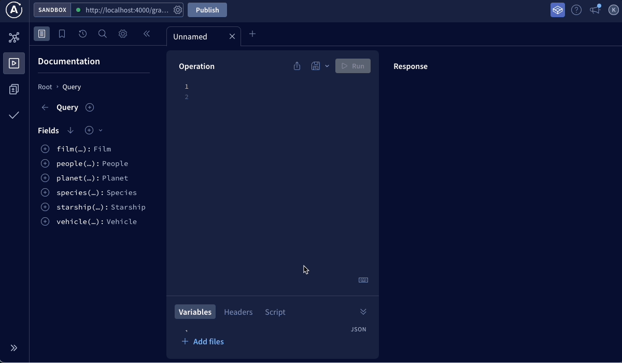Click the Publish button
Viewport: 622px width, 363px height.
pyautogui.click(x=207, y=10)
